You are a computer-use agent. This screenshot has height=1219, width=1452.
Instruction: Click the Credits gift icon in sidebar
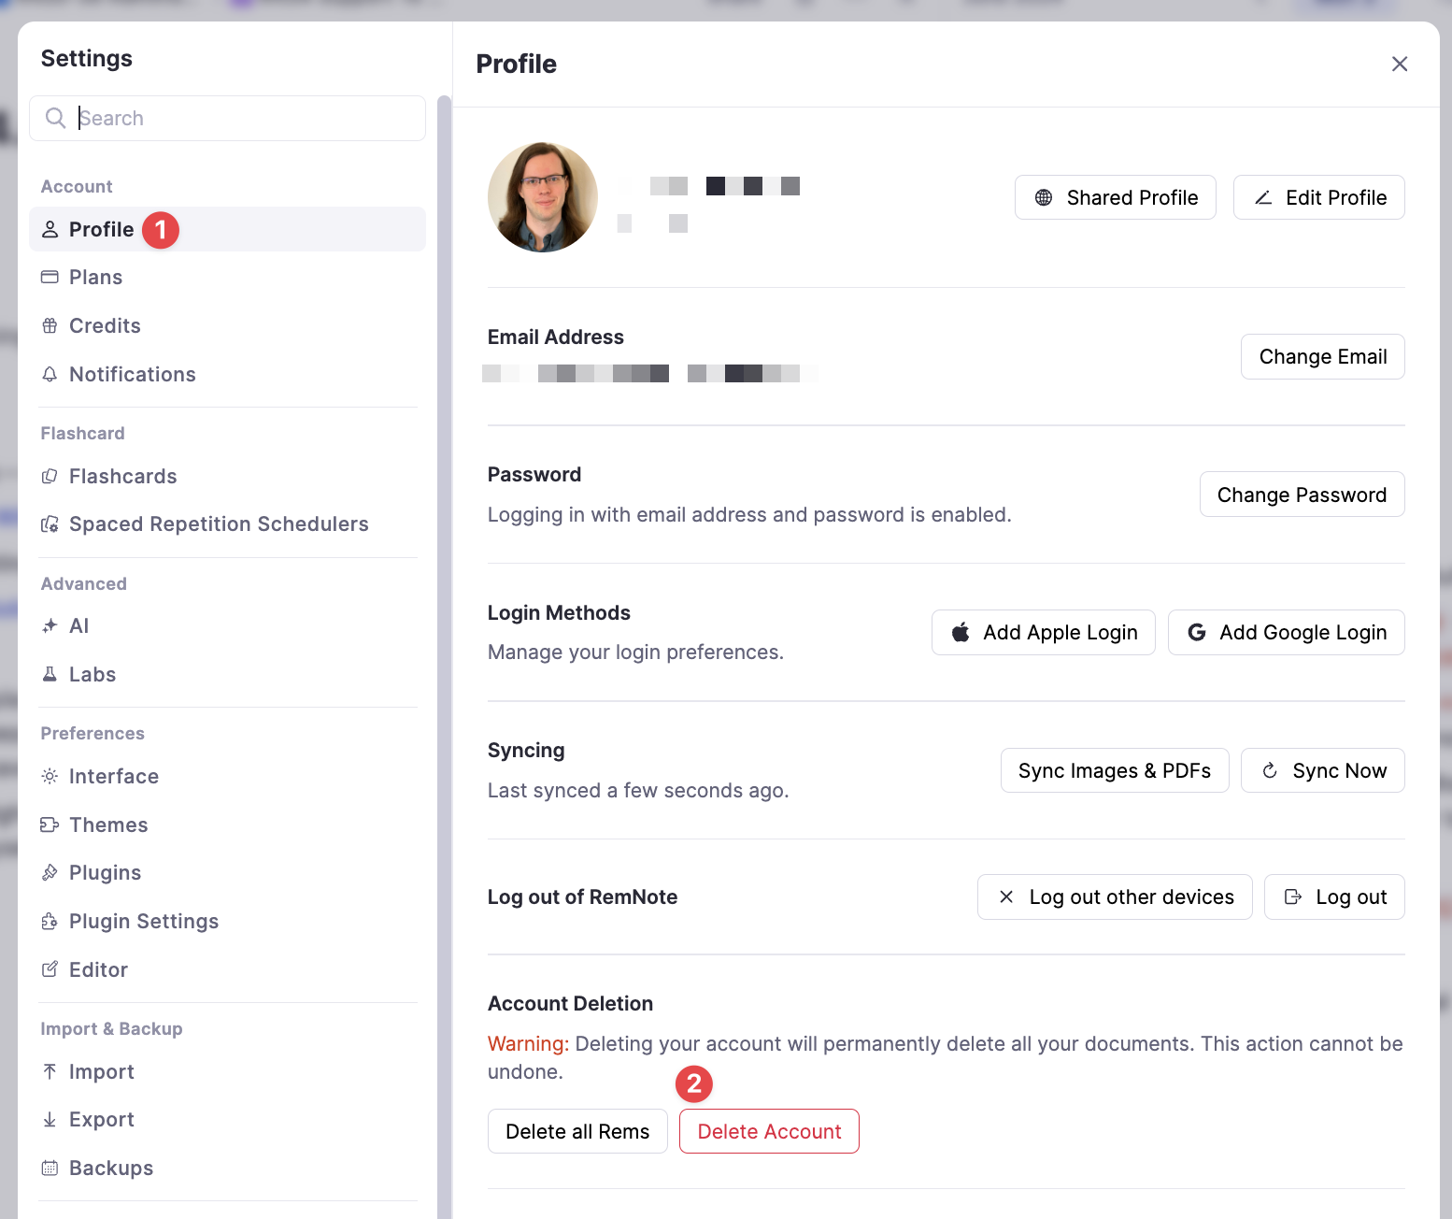50,326
